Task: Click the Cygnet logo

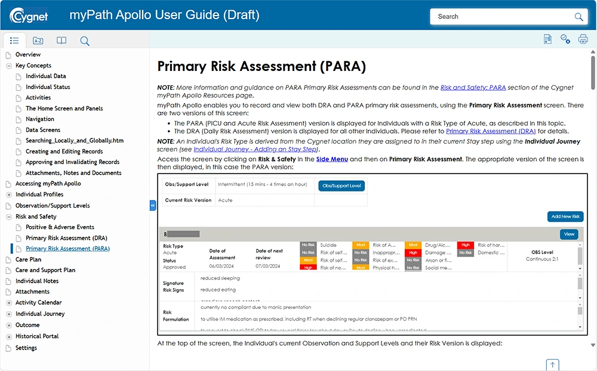Action: tap(29, 15)
